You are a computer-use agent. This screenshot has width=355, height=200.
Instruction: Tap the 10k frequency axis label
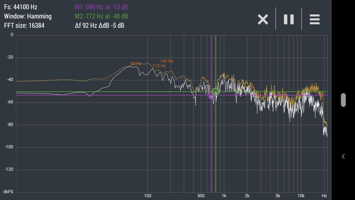(x=301, y=196)
